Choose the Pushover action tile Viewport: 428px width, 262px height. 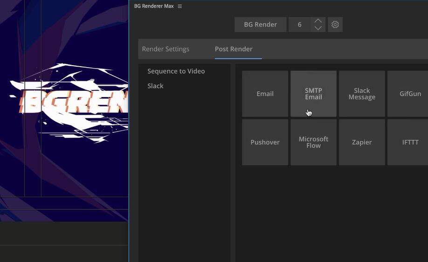(265, 142)
